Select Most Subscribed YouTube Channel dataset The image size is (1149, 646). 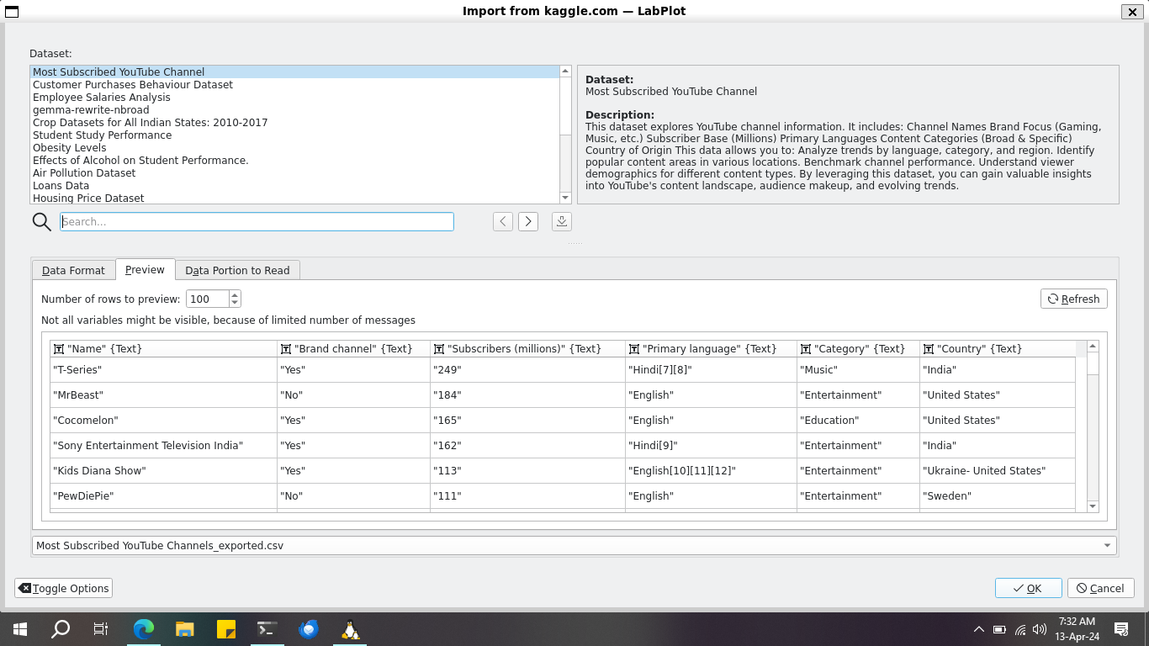click(294, 72)
